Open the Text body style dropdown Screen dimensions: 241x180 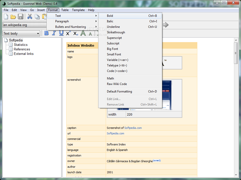pyautogui.click(x=21, y=33)
